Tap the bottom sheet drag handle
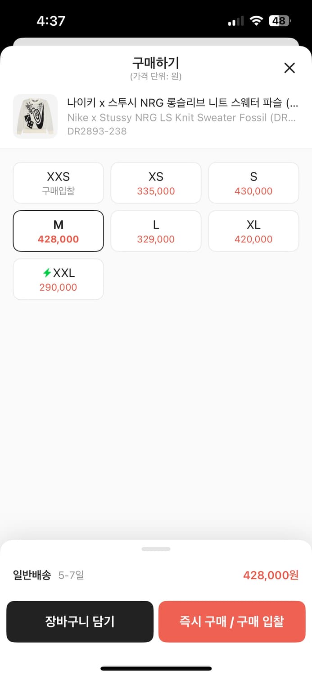 156,549
